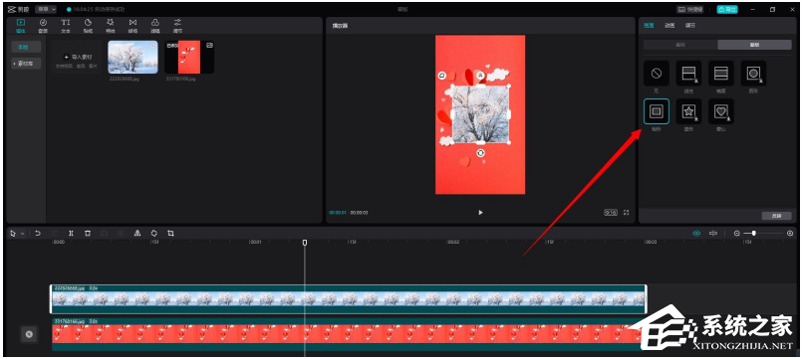
Task: Click the masked snow image in preview
Action: click(480, 114)
